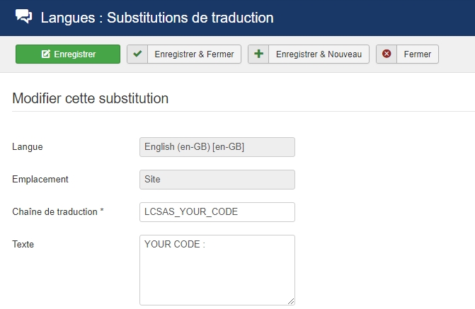This screenshot has height=309, width=475.
Task: Click the speech bubbles Langues header icon
Action: pyautogui.click(x=23, y=17)
